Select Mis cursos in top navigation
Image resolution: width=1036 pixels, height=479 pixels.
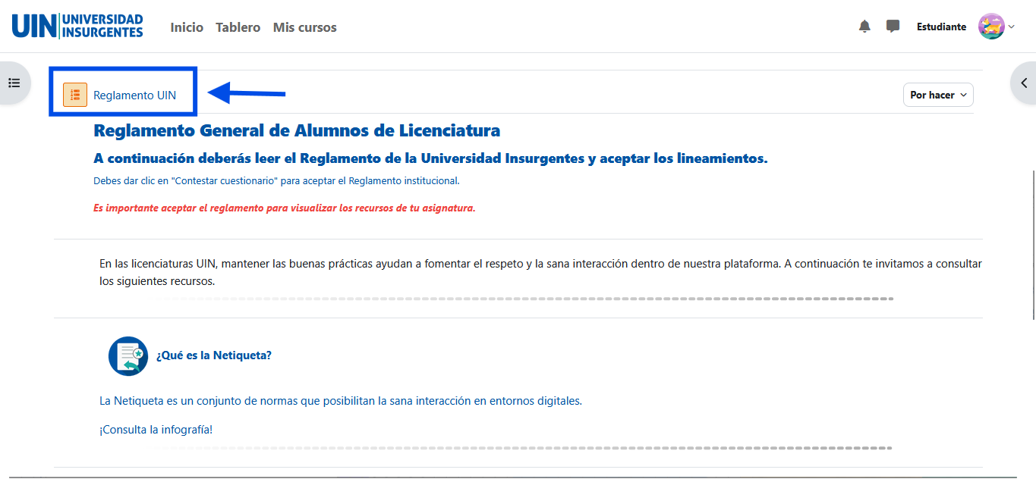[304, 27]
